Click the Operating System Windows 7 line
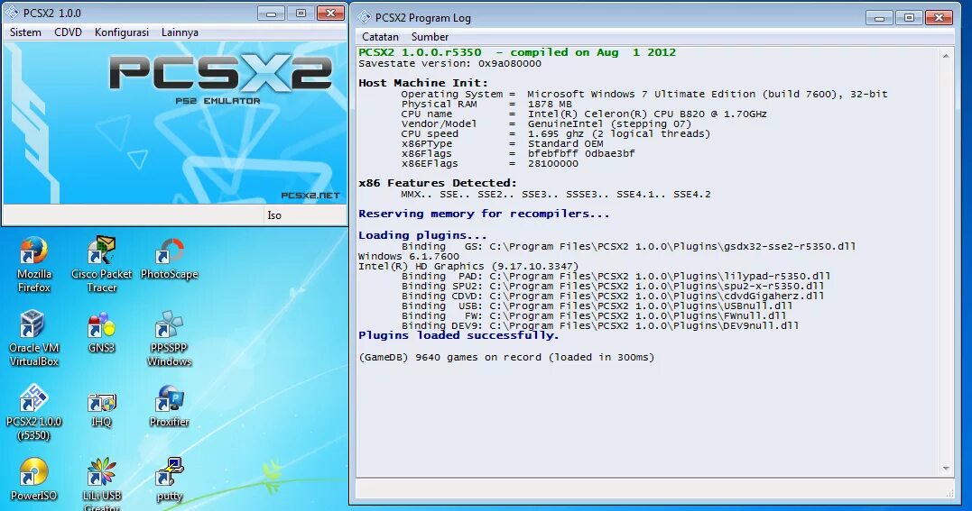The image size is (972, 511). click(644, 94)
